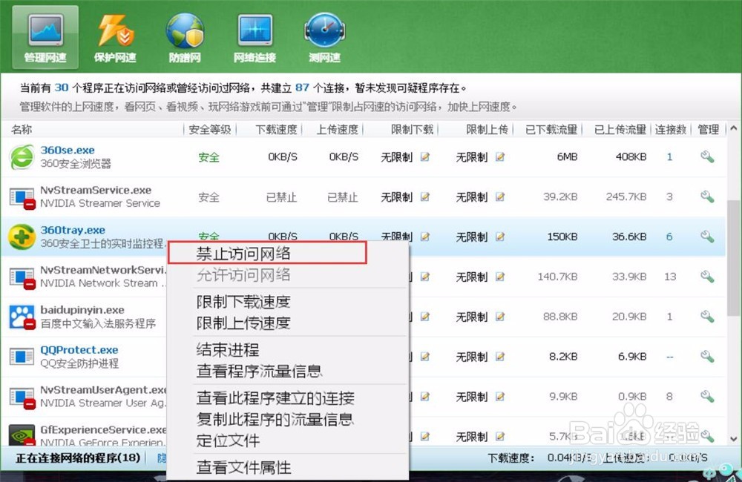Screen dimensions: 742x482
Task: Open manage wrench for NvStreamNetworkService row
Action: (707, 277)
